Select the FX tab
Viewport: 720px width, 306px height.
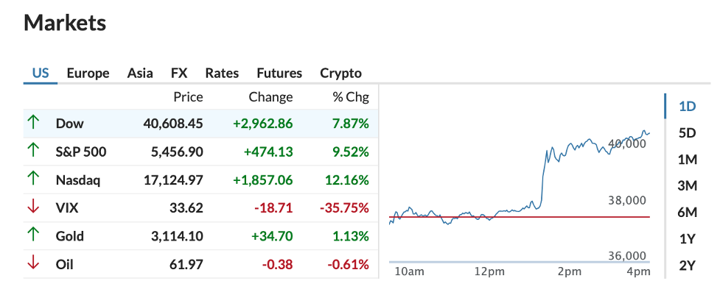(179, 73)
